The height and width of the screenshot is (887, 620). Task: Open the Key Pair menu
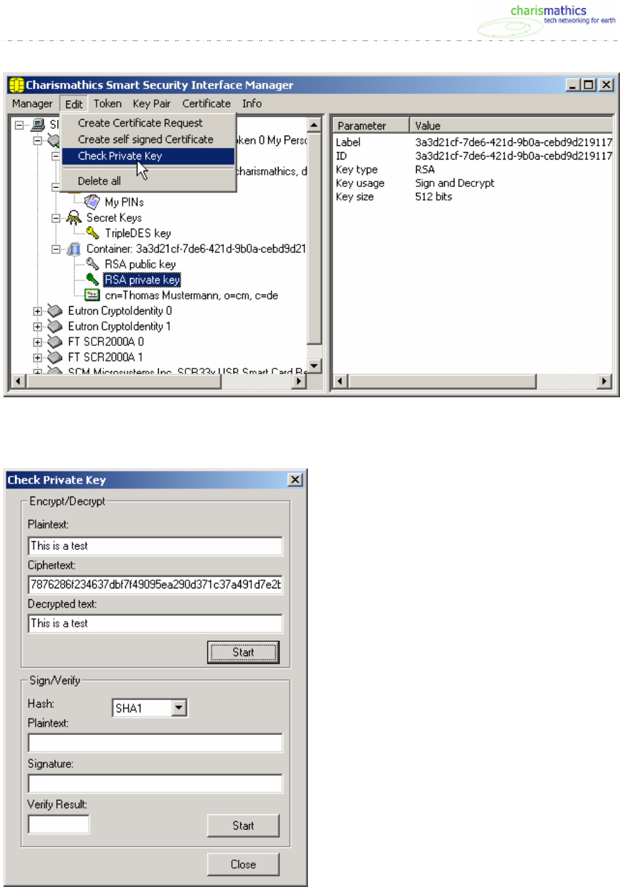[152, 104]
